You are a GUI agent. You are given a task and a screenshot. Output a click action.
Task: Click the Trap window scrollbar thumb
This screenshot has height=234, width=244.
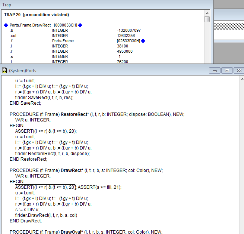pyautogui.click(x=207, y=19)
